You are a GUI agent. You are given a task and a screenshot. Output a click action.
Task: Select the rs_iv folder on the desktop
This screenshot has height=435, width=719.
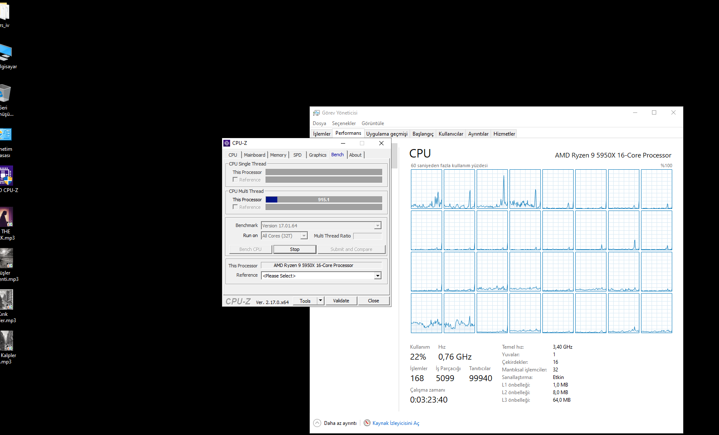tap(5, 11)
